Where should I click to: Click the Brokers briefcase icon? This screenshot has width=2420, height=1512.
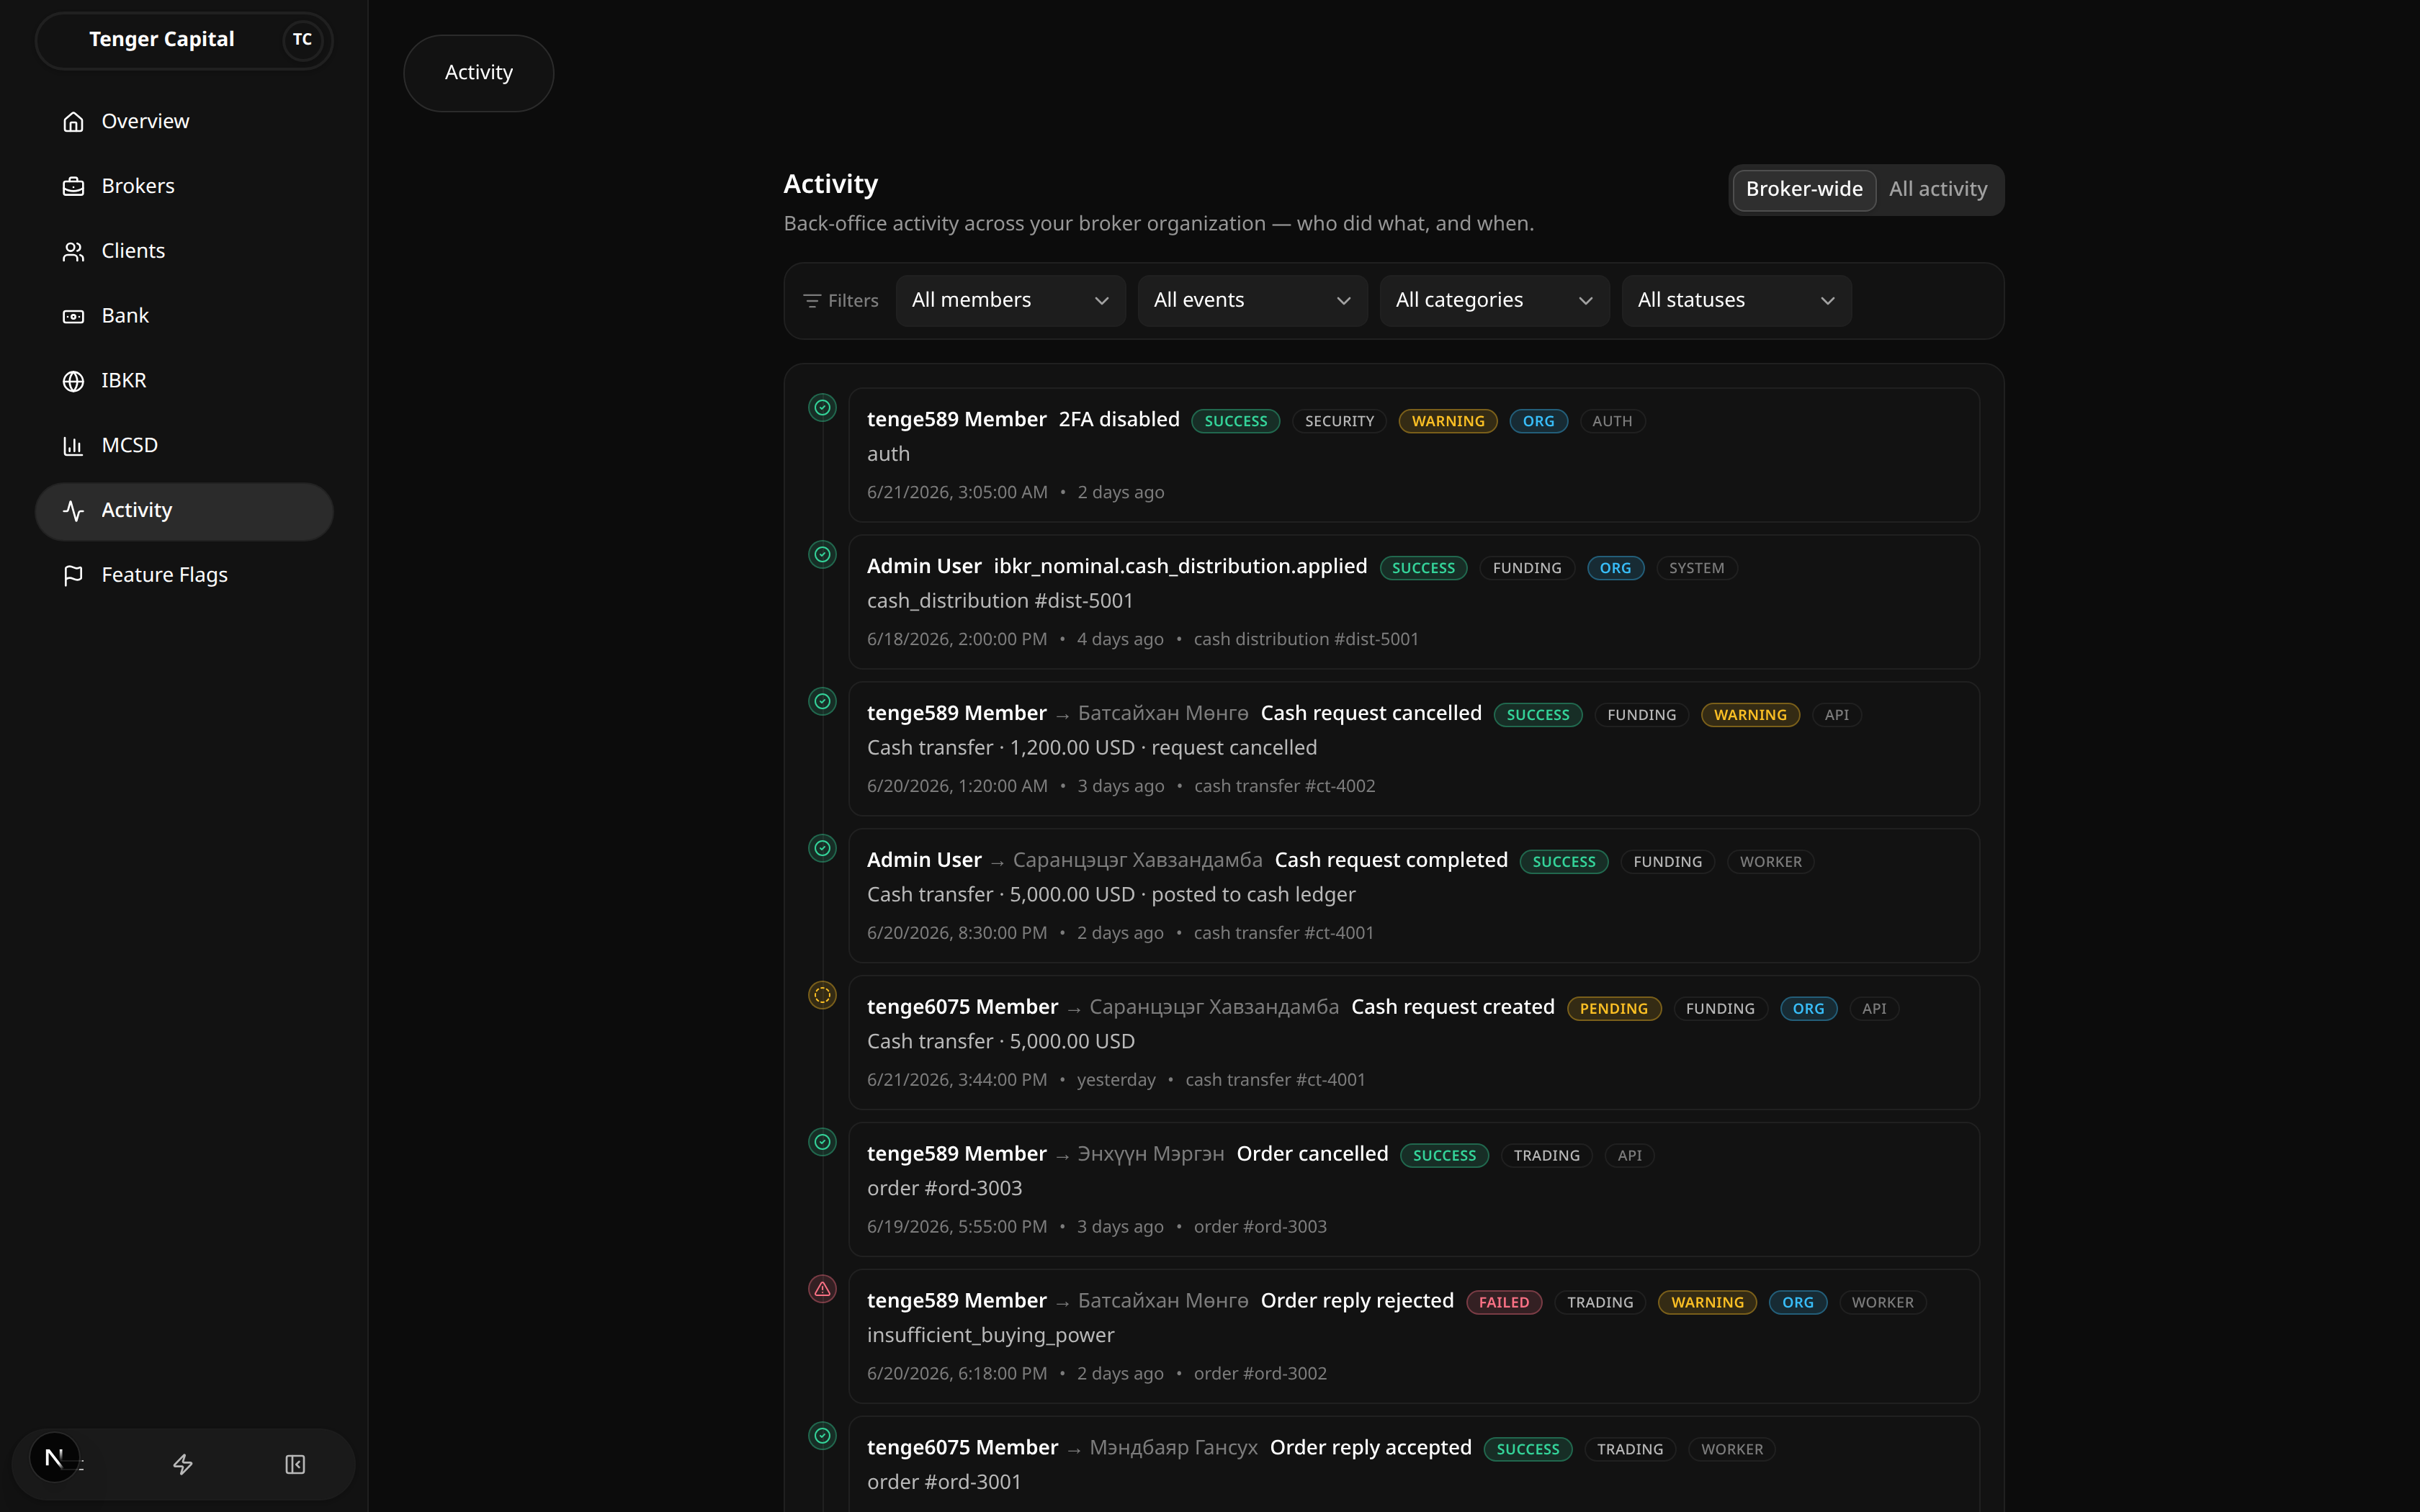[73, 186]
